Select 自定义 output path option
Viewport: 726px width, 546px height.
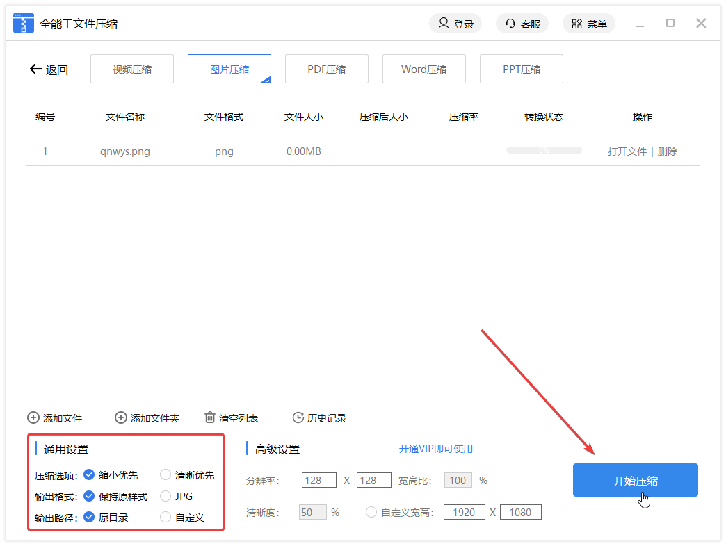click(x=166, y=518)
